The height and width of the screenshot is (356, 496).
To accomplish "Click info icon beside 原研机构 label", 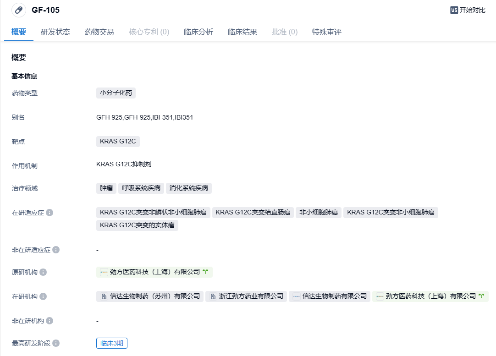I will point(43,272).
